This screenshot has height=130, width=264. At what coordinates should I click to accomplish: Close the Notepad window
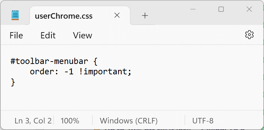(x=249, y=9)
